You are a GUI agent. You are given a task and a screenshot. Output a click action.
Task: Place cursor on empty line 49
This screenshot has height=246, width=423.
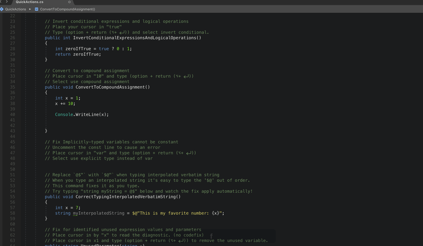tap(122, 164)
